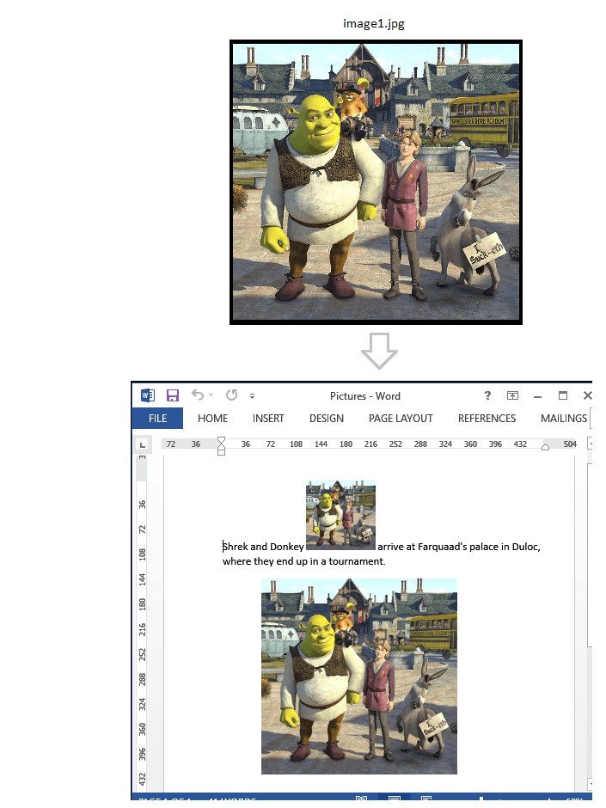Viewport: 606px width, 808px height.
Task: Open the FILE backstage tab
Action: pyautogui.click(x=157, y=419)
